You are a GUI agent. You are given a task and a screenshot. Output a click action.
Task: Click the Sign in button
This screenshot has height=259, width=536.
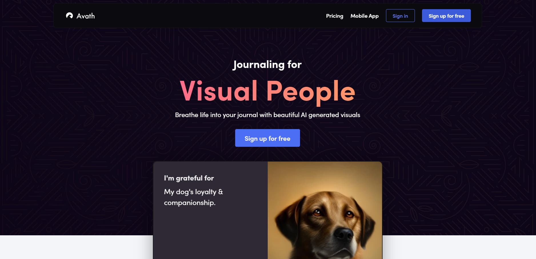[x=400, y=16]
